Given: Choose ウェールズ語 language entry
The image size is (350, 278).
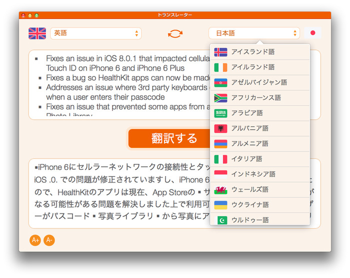Looking at the screenshot, I should tap(260, 190).
